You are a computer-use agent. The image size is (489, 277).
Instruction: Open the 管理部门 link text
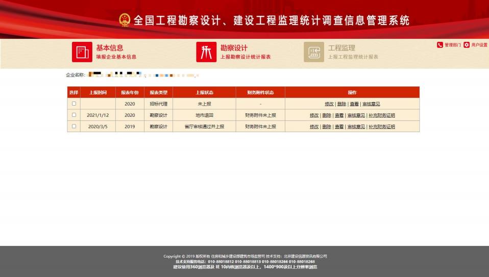(x=453, y=45)
